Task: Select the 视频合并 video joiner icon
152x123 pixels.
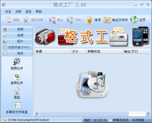Action: (x=17, y=61)
